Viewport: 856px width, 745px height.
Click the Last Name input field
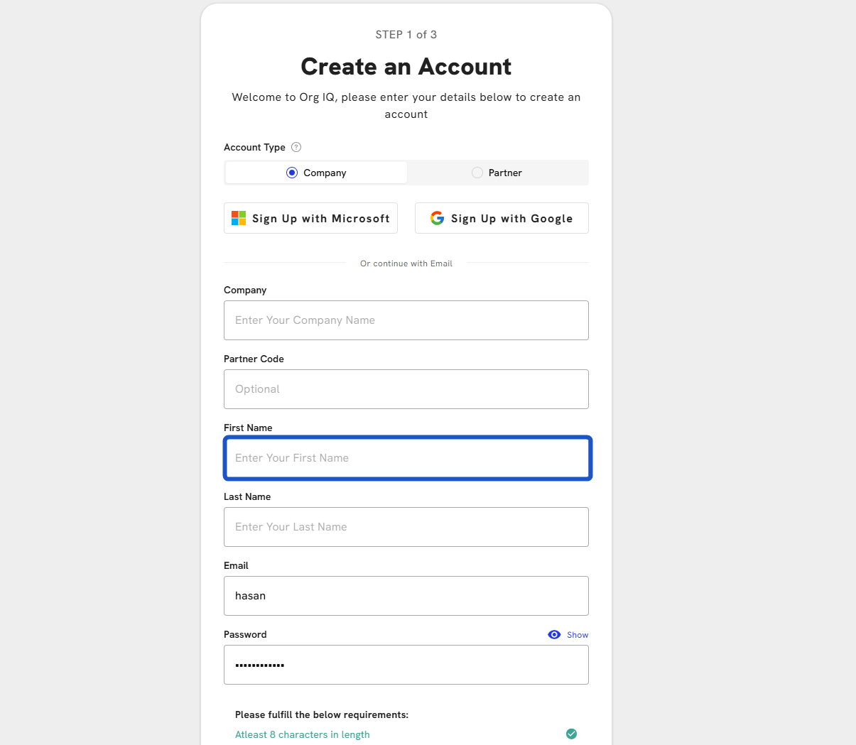click(x=406, y=527)
